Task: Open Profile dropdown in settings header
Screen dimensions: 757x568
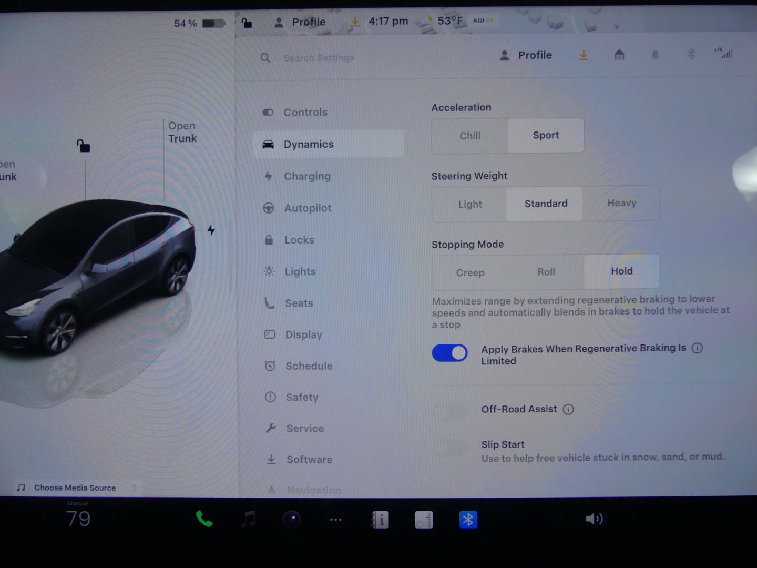Action: [526, 55]
